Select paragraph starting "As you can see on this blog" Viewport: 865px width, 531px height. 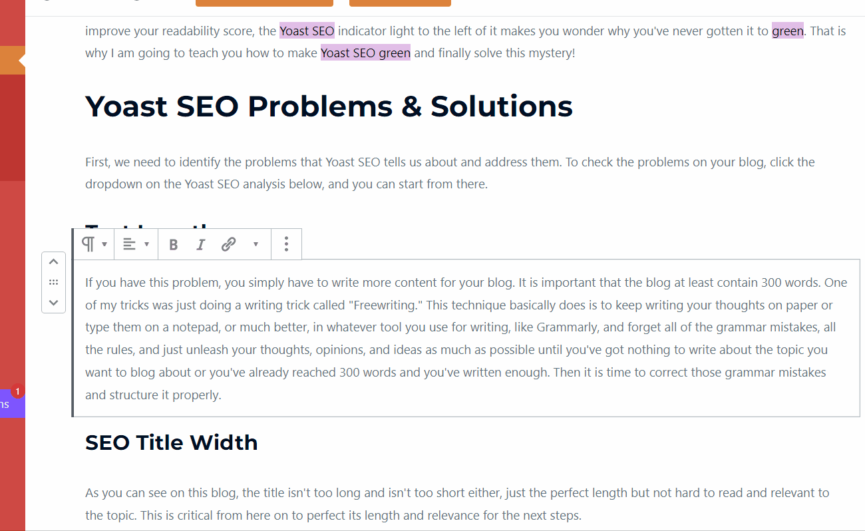[x=457, y=504]
